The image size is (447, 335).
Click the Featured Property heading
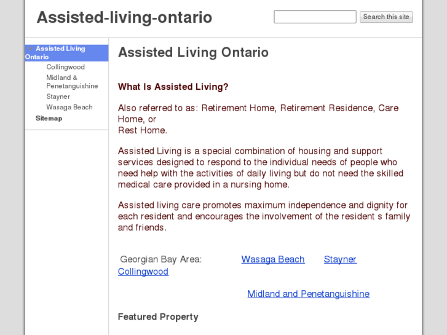pyautogui.click(x=158, y=317)
